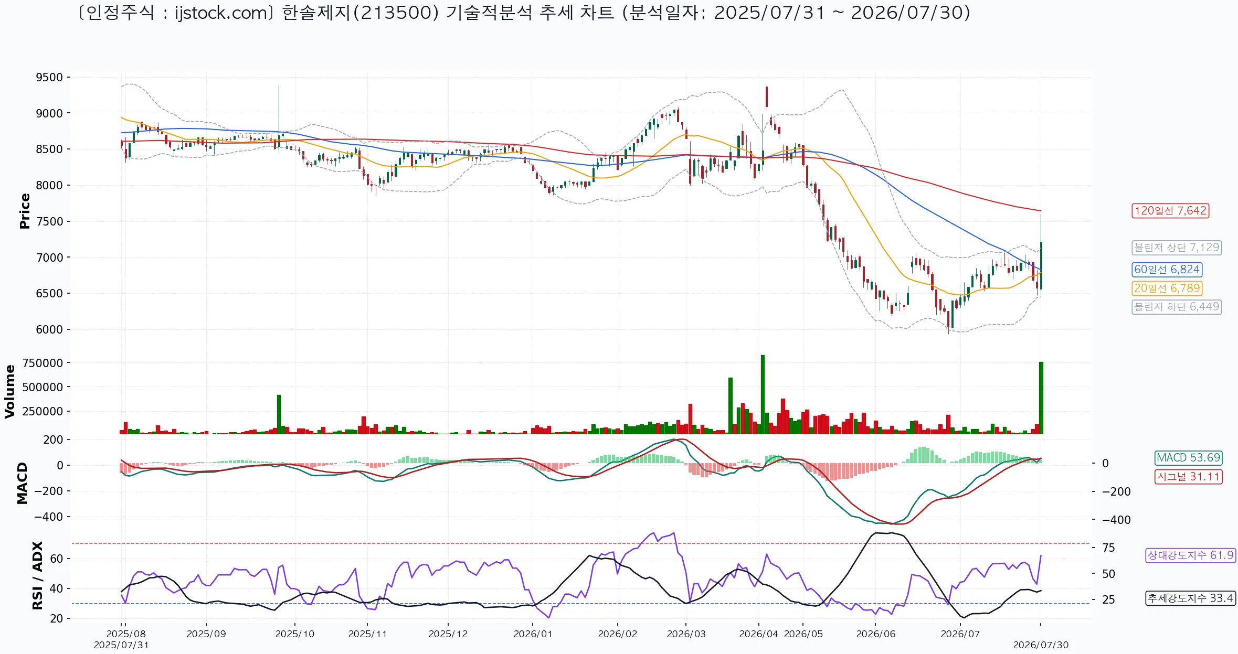
Task: Select the '볼린저 하단 6,449' label
Action: (1177, 307)
